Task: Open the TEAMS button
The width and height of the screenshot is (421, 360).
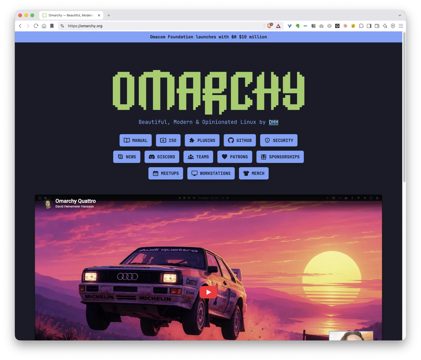Action: (x=198, y=157)
